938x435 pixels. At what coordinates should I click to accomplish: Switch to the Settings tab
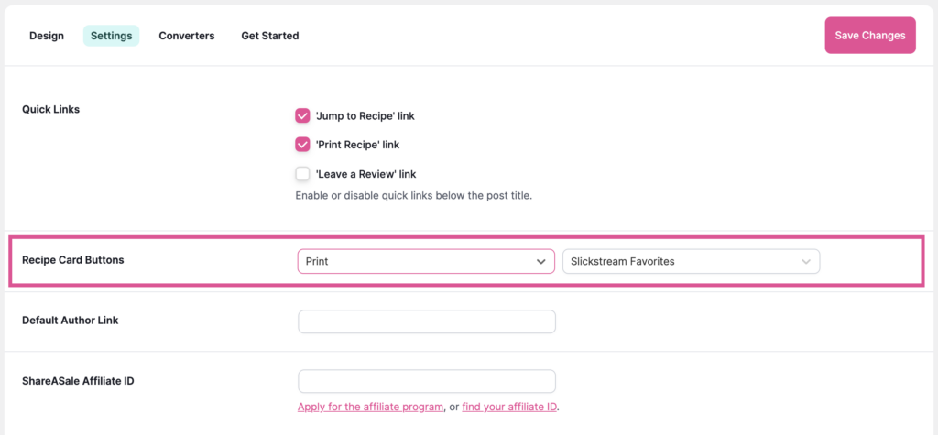pos(111,36)
